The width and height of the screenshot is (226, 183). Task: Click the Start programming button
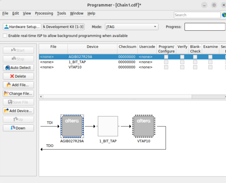pyautogui.click(x=18, y=50)
